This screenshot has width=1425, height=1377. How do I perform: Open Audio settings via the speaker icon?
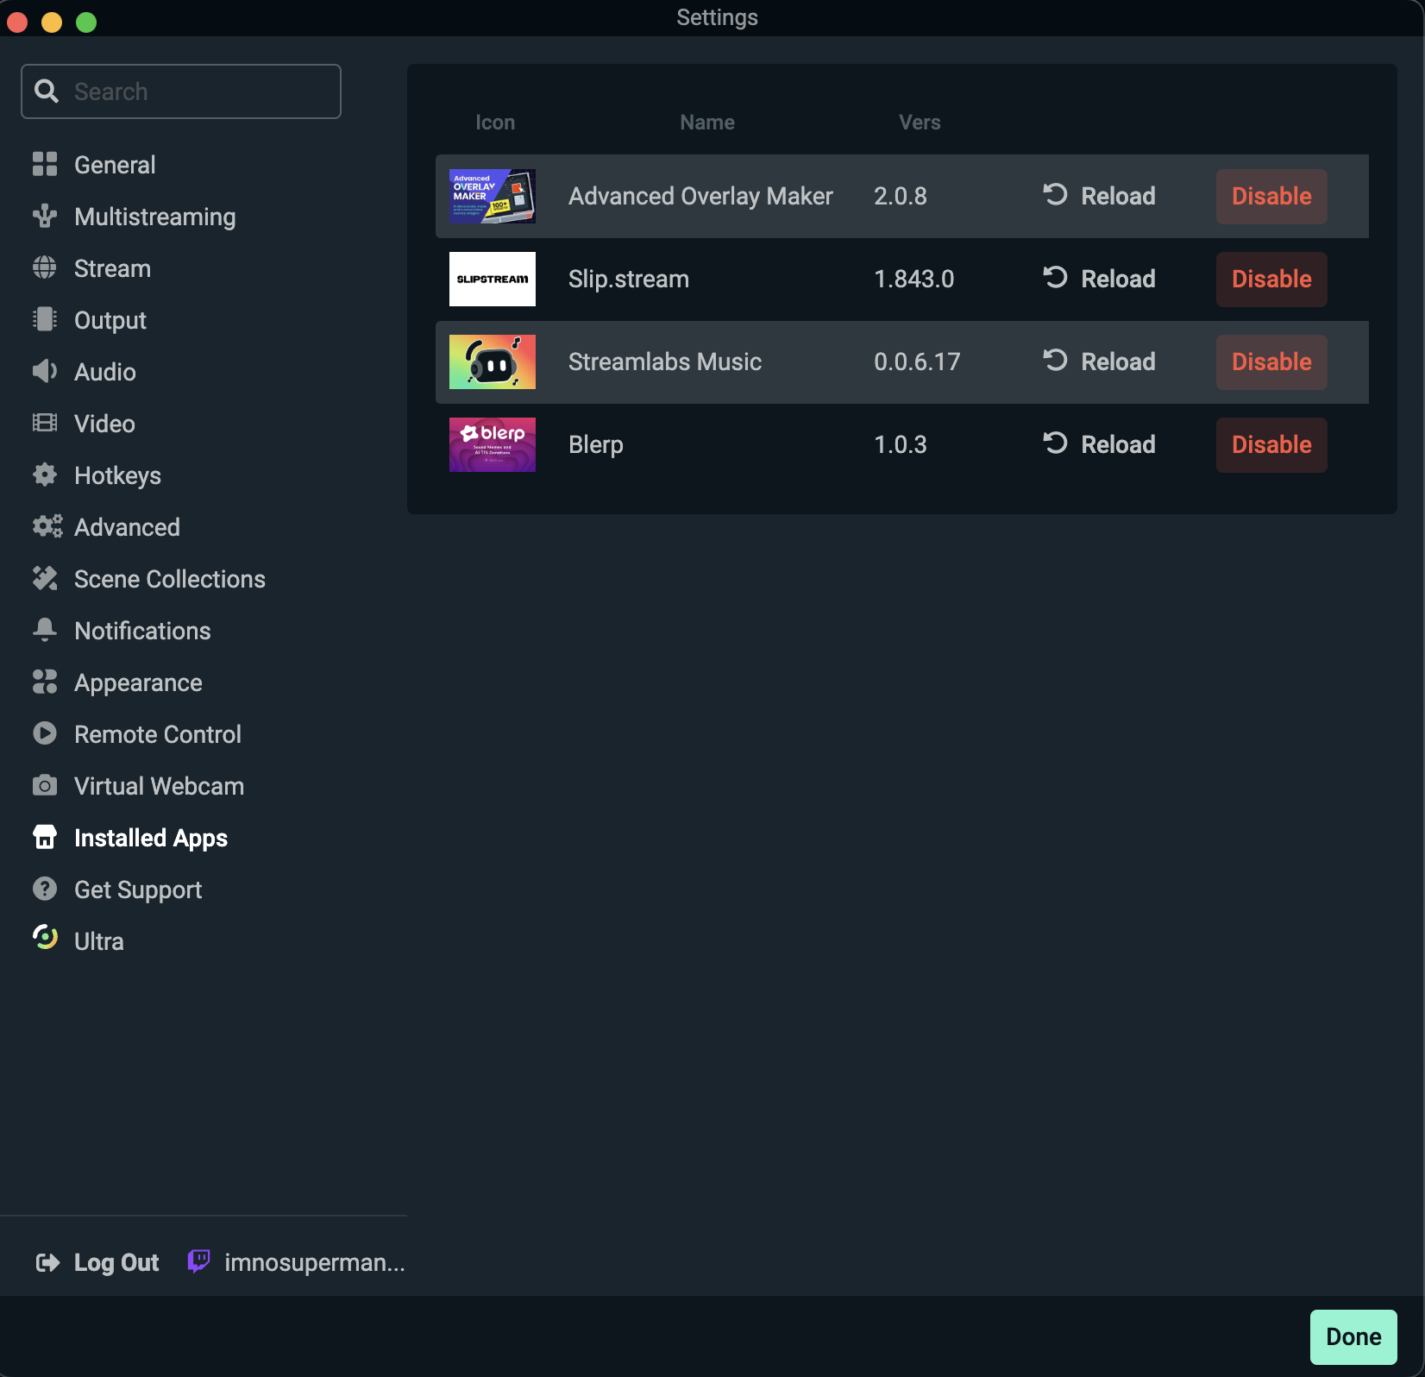(45, 372)
